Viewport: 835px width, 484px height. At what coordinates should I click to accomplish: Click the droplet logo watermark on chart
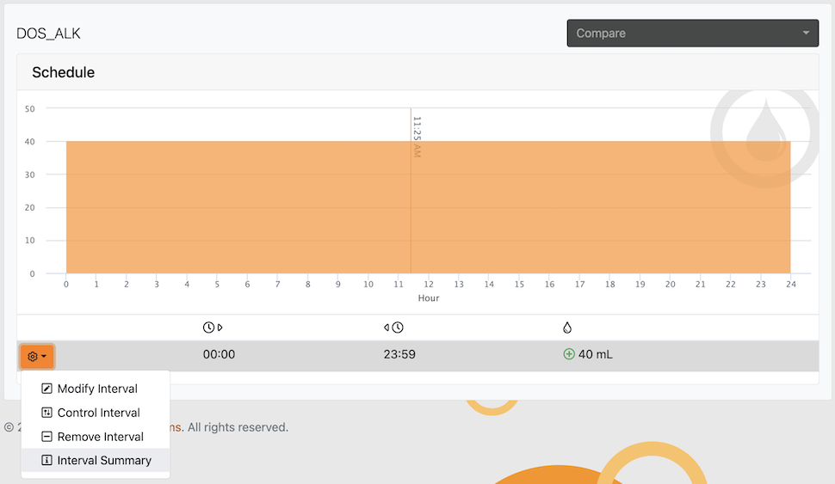(763, 133)
